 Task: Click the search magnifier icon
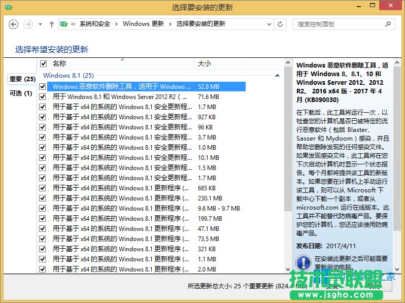[x=388, y=24]
